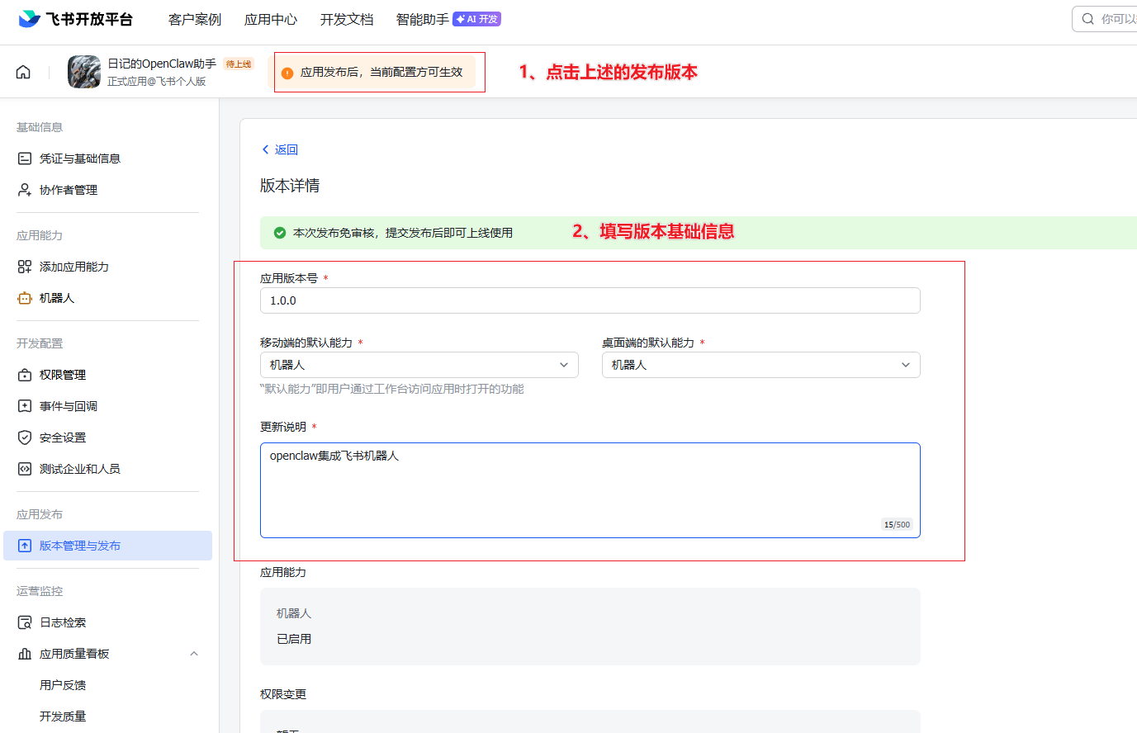Image resolution: width=1137 pixels, height=733 pixels.
Task: Click the 应用版本号 input field
Action: tap(590, 300)
